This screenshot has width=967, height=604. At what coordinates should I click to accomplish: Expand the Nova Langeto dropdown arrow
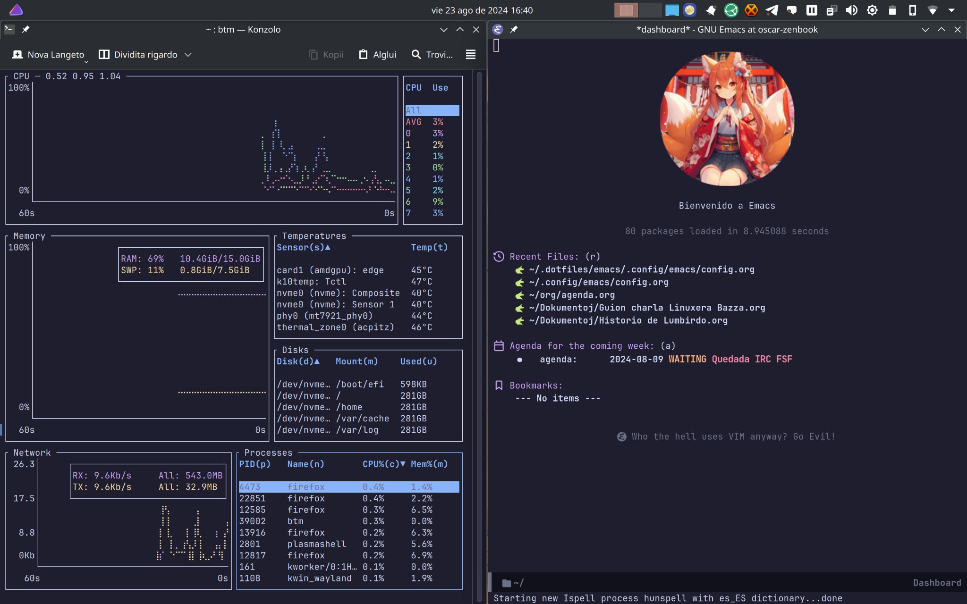click(x=86, y=61)
